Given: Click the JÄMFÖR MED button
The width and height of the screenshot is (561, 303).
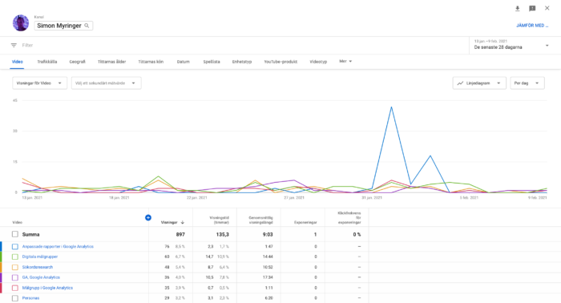Looking at the screenshot, I should point(532,26).
